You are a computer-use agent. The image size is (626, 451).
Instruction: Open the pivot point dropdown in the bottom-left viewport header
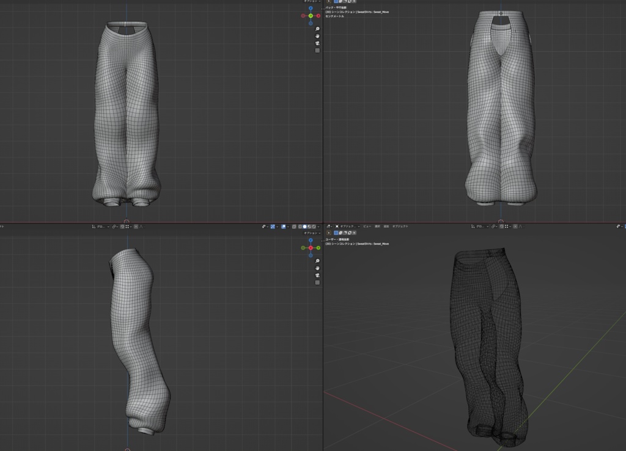[x=115, y=226]
